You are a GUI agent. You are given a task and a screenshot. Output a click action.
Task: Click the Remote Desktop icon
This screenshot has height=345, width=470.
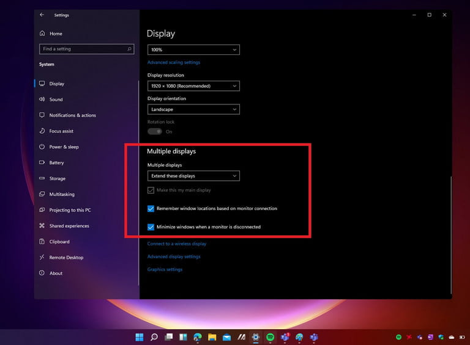(x=42, y=258)
